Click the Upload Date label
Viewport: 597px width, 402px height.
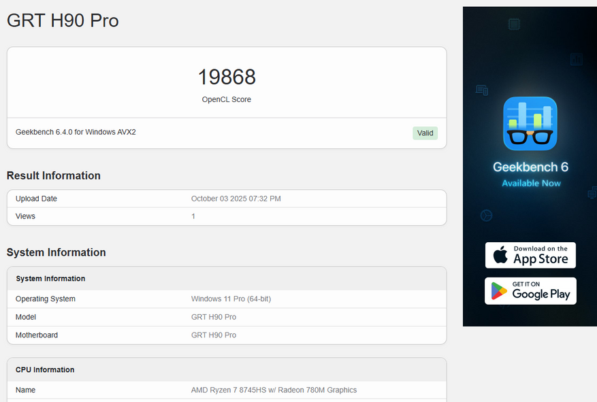(36, 199)
